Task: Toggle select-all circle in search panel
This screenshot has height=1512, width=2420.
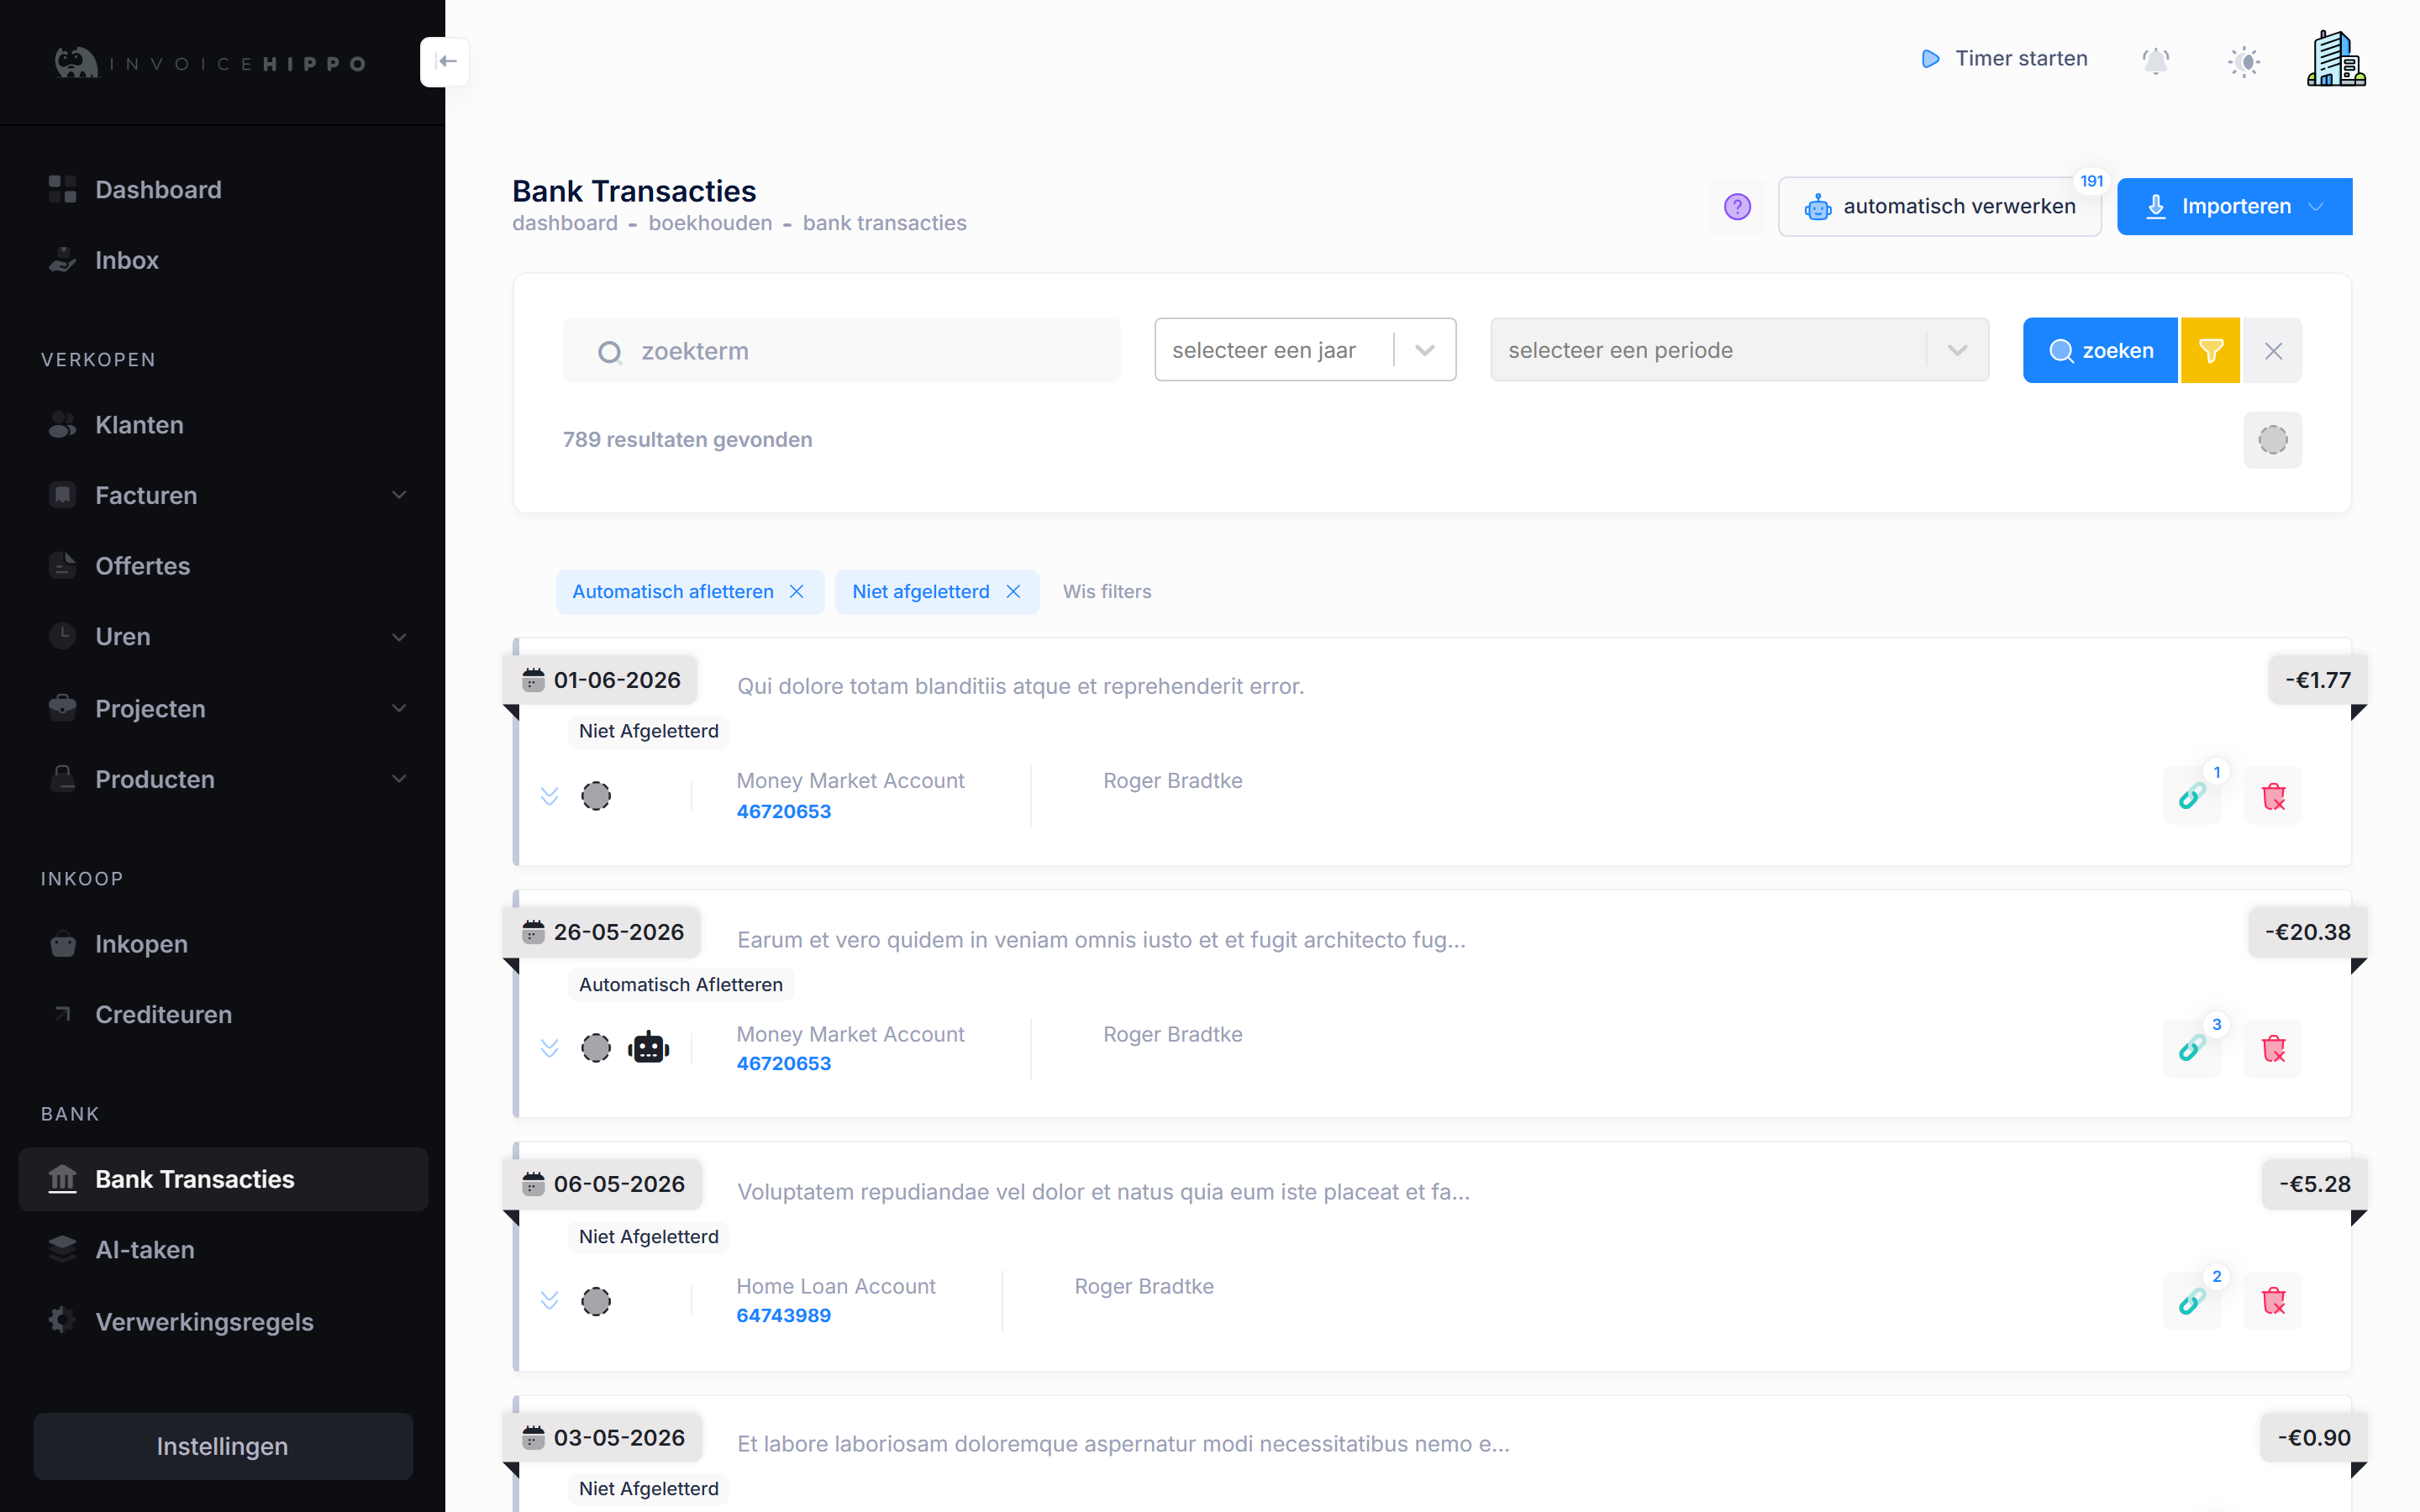Action: [2273, 440]
